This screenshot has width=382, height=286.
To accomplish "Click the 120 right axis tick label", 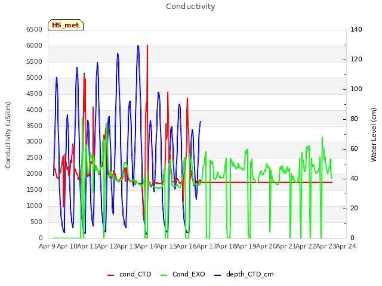I will tap(356, 60).
